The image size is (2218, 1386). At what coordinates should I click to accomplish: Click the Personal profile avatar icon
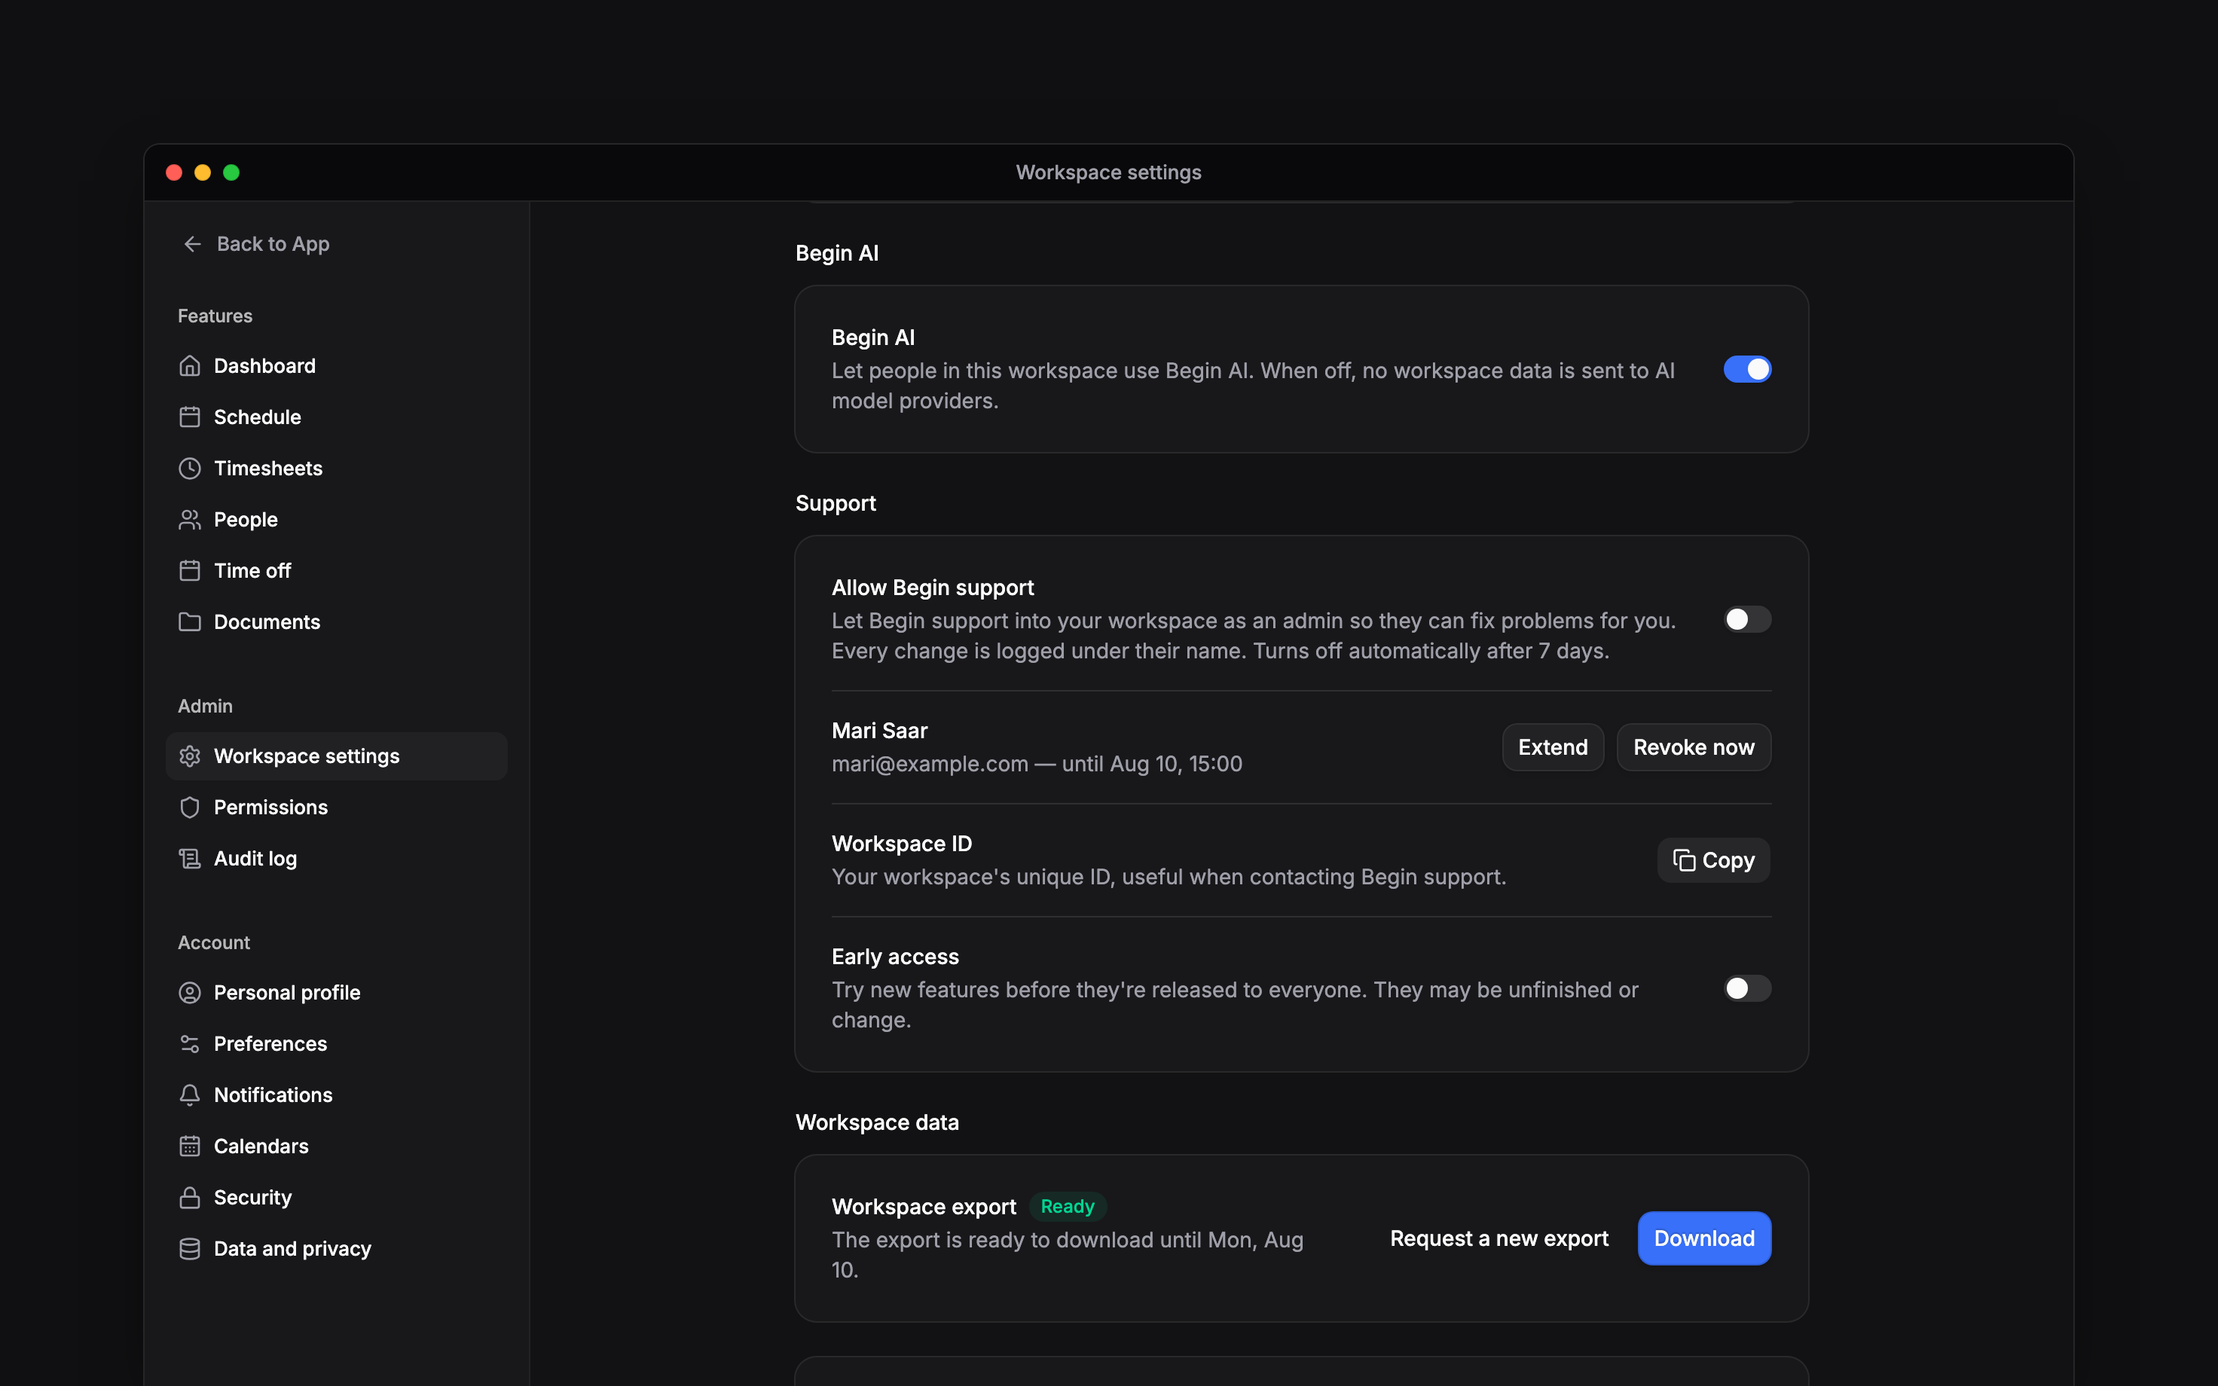(x=190, y=993)
